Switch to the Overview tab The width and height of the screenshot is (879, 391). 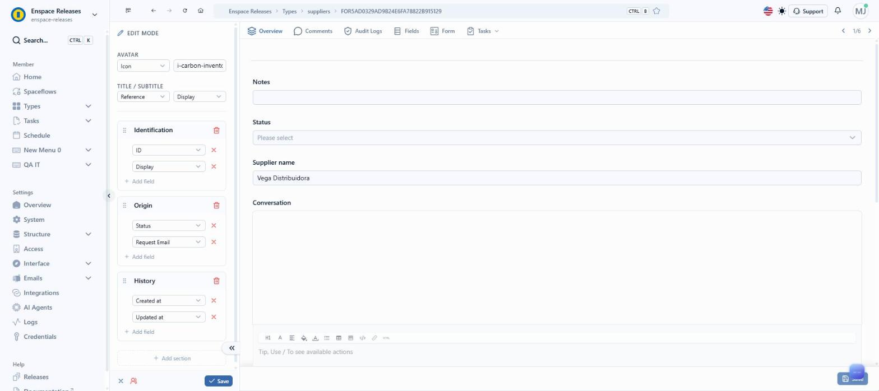click(x=265, y=31)
